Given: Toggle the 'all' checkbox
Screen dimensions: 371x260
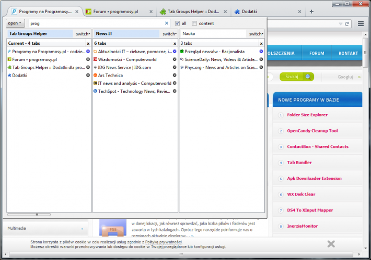Looking at the screenshot, I should click(177, 23).
